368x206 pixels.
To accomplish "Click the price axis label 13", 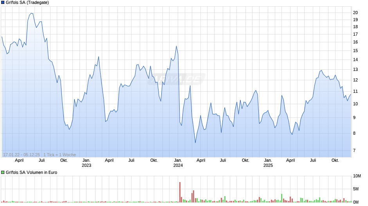I will [355, 70].
